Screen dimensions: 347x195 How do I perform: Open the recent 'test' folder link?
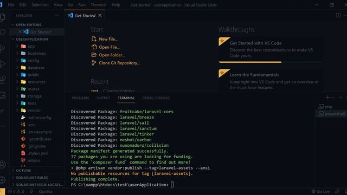pyautogui.click(x=94, y=90)
